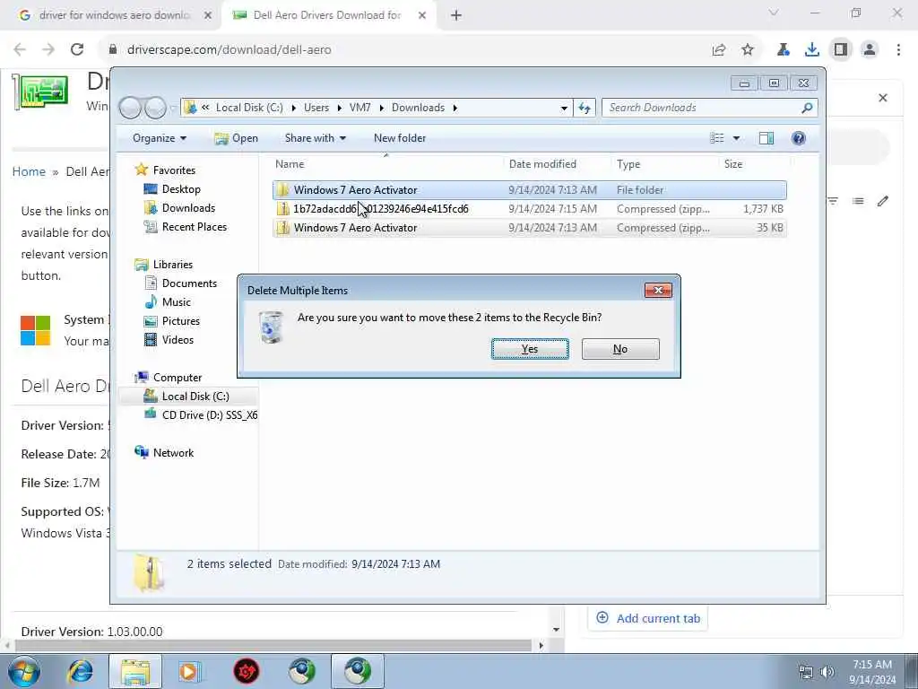Viewport: 918px width, 689px height.
Task: Refresh the Explorer address bar
Action: pos(585,108)
